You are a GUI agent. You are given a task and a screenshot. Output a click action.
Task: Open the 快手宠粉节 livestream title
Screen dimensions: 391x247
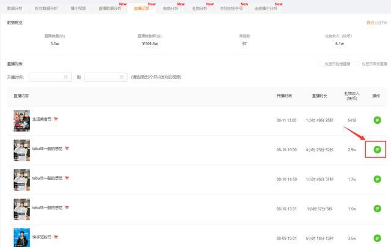(x=41, y=237)
